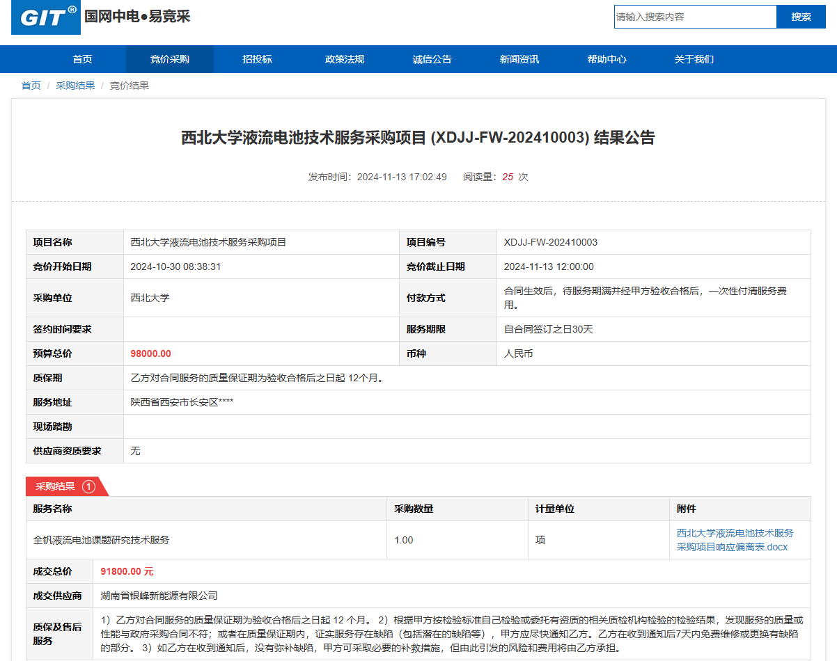Click the 湖南省银峰新能源有限公司 supplier name

pyautogui.click(x=159, y=596)
